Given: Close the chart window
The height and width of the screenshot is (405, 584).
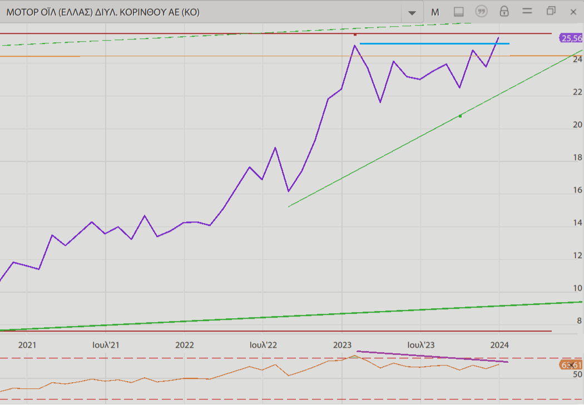Looking at the screenshot, I should pos(573,12).
